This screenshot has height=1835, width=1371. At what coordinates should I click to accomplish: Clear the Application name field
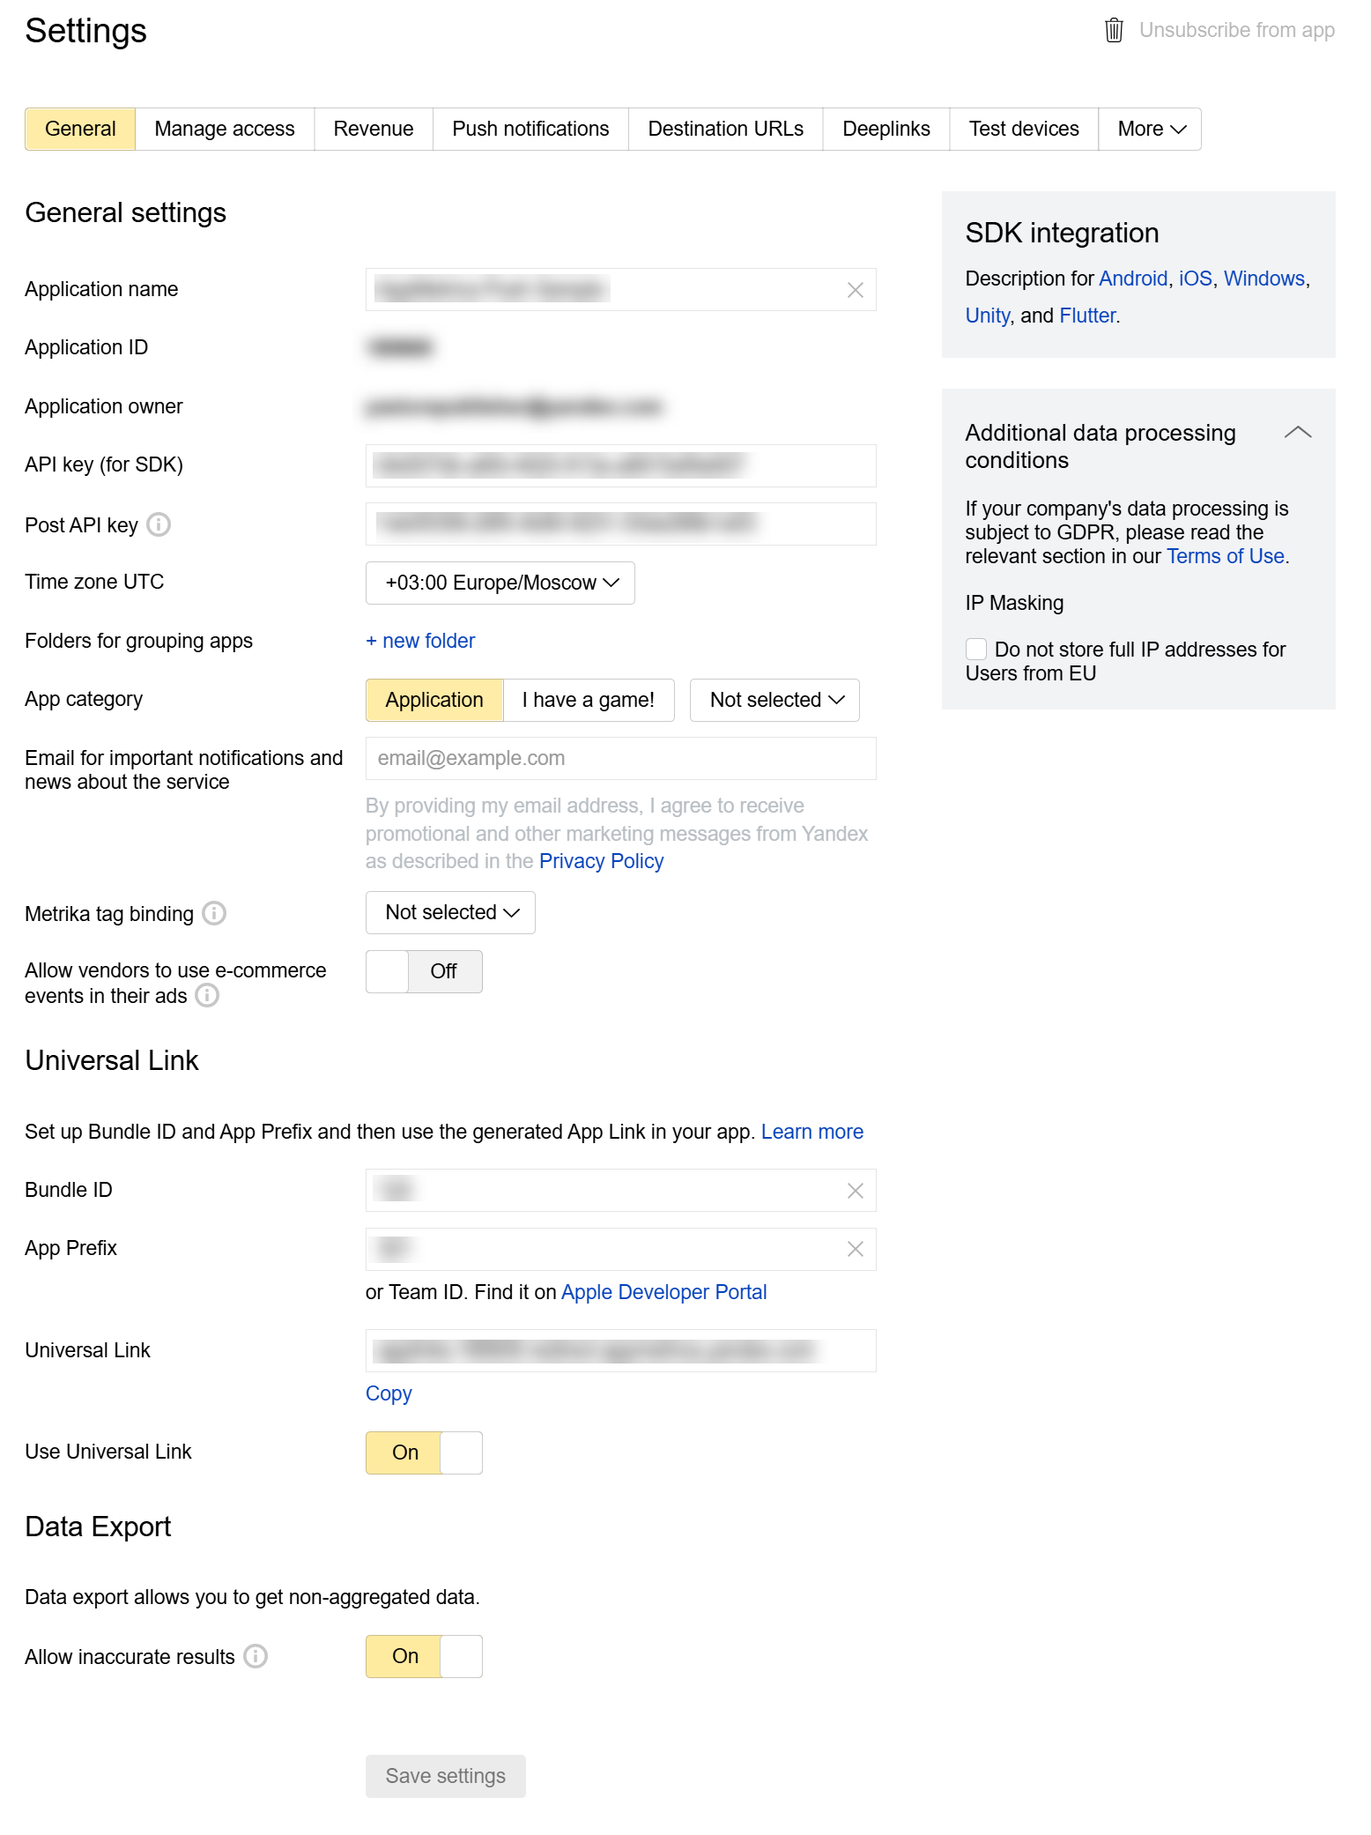(855, 290)
